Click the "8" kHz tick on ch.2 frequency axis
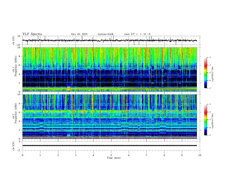Viewport: 225px width, 174px height. (x=20, y=103)
